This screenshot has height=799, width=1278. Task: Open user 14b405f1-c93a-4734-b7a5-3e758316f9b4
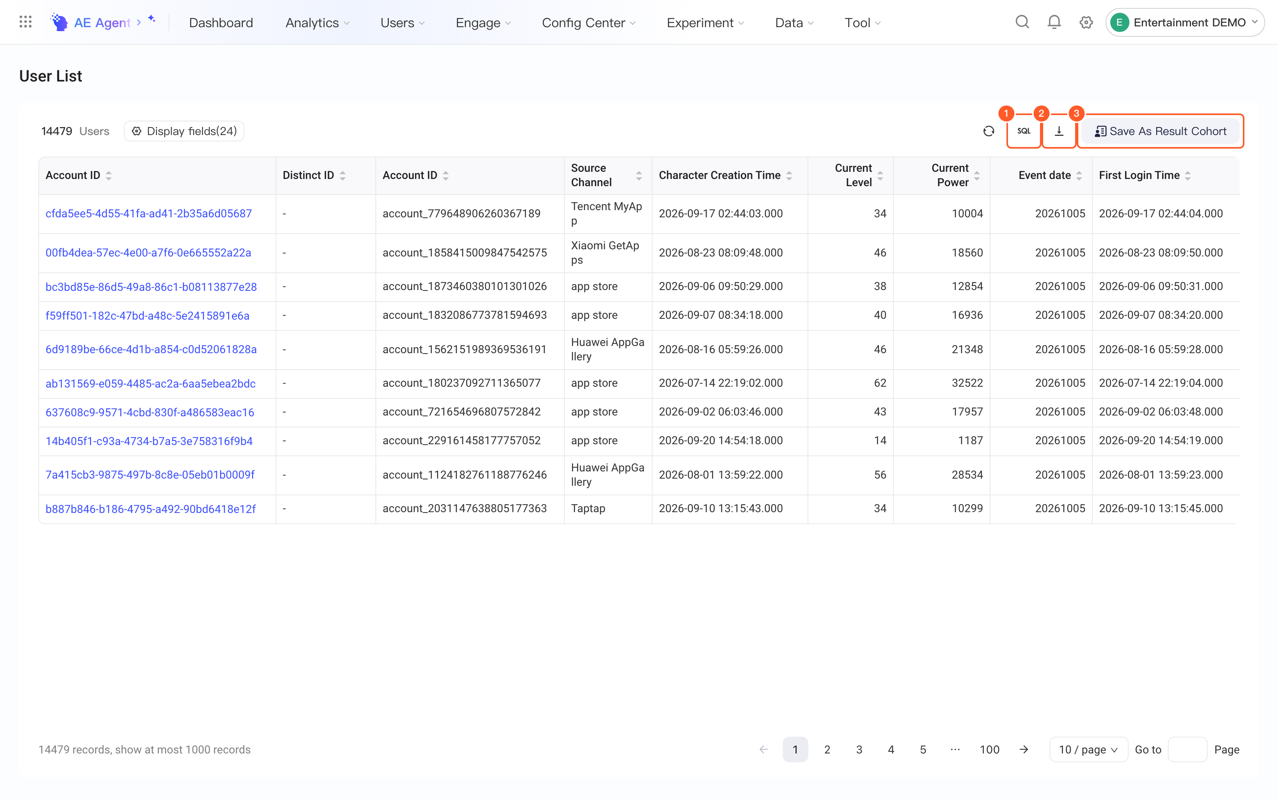(149, 441)
